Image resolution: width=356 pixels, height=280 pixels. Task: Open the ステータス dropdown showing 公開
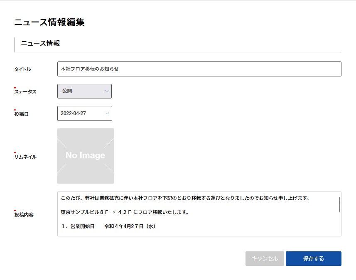coord(84,91)
